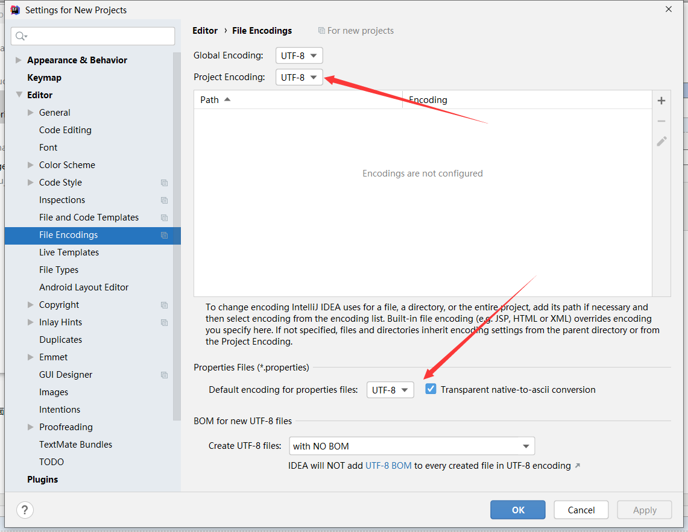Click the Encoding column header

tap(527, 100)
